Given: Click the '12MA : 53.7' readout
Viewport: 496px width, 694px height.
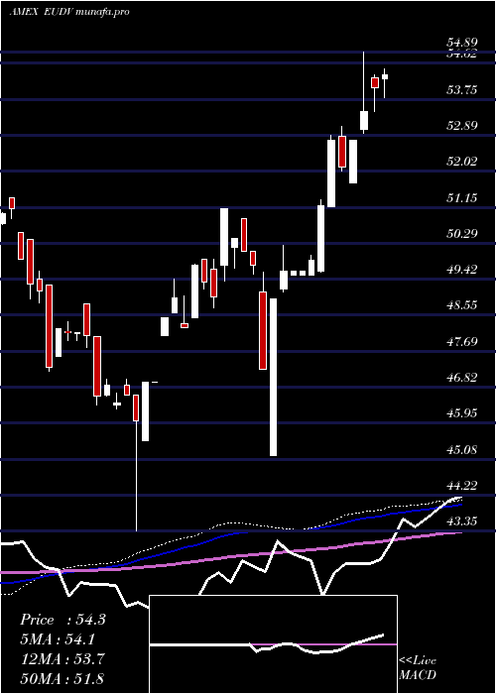Looking at the screenshot, I should [x=62, y=659].
